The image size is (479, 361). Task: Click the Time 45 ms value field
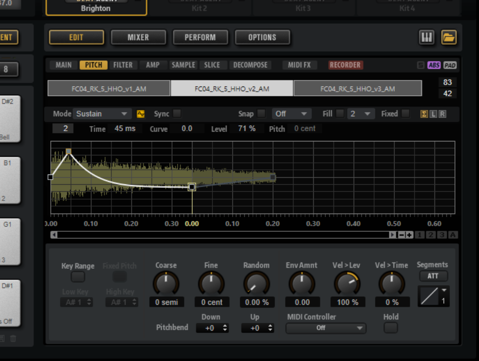pos(125,129)
